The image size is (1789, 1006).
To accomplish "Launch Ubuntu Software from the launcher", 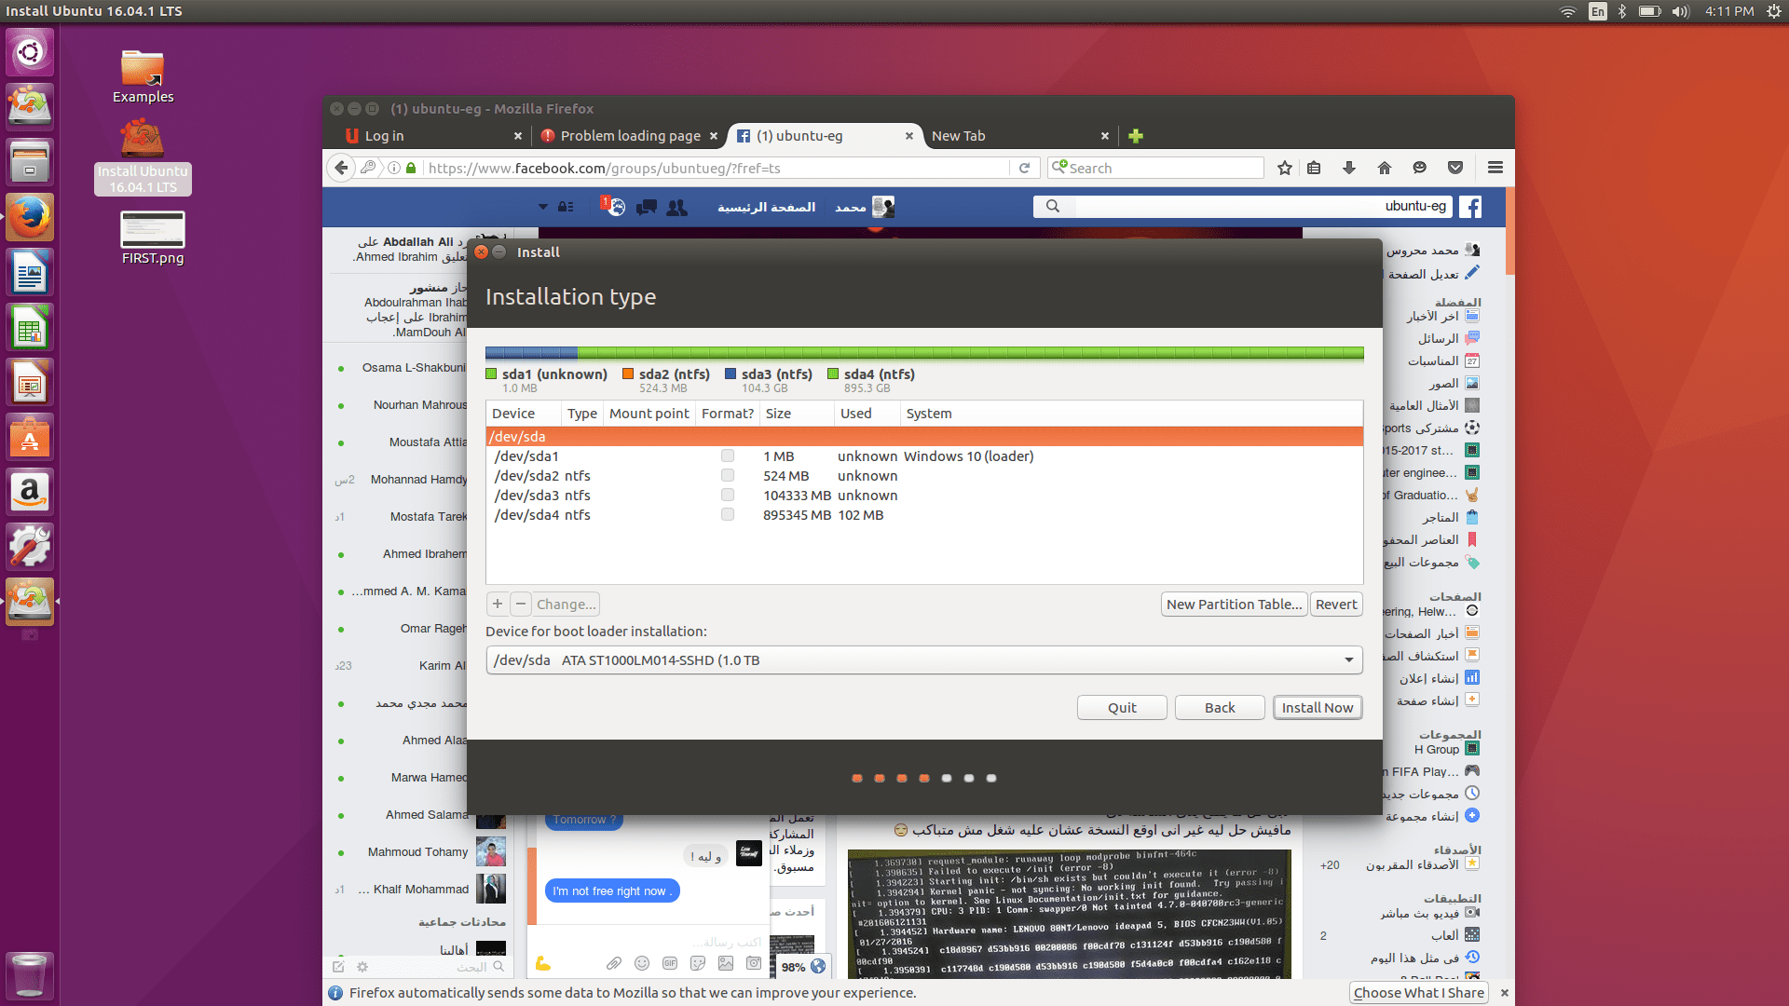I will point(30,436).
